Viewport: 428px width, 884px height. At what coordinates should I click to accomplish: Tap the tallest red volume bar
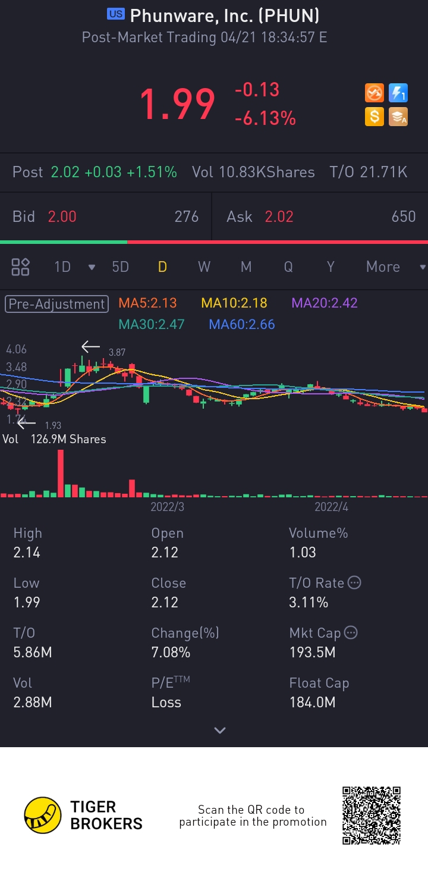[61, 474]
